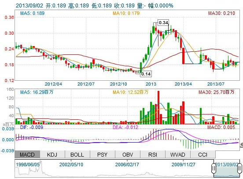Click the DEA: -0.012 legend label

tap(125, 127)
